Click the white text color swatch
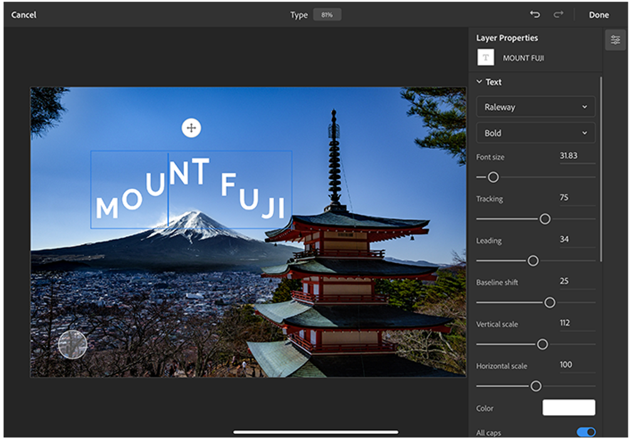The image size is (629, 442). pyautogui.click(x=568, y=408)
